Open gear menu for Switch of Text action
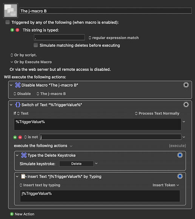195x219 pixels. 186,105
